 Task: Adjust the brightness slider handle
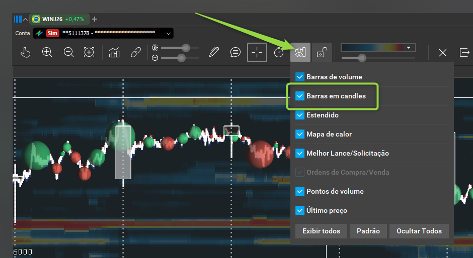pos(186,48)
